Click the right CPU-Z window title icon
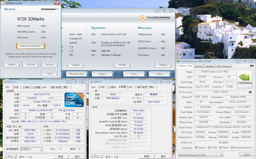This screenshot has width=256, height=159. click(91, 82)
